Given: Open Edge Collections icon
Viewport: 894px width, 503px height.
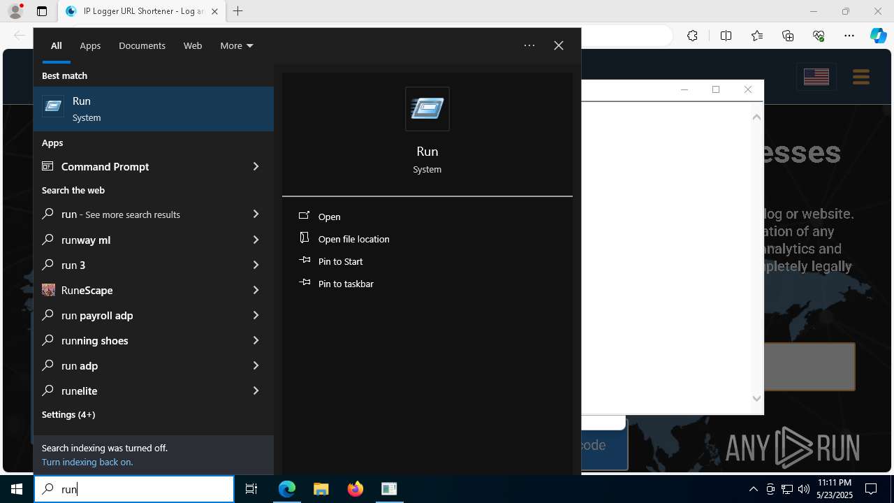Looking at the screenshot, I should tap(788, 36).
